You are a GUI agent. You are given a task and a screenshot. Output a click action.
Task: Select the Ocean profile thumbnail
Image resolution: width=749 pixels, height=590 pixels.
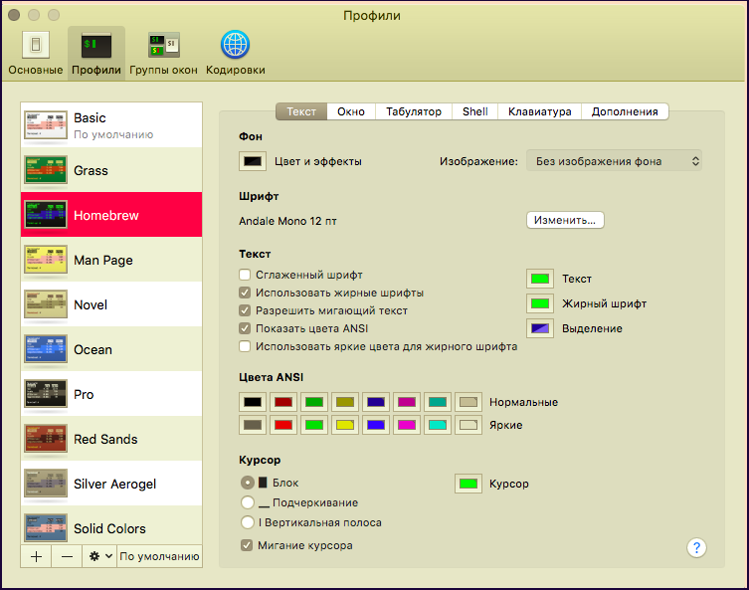(x=45, y=350)
